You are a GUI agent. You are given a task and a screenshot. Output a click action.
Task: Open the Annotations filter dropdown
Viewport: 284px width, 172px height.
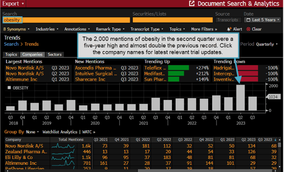(x=77, y=29)
